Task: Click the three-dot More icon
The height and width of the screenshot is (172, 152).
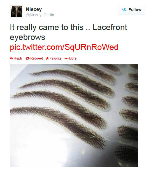Action: point(66,58)
